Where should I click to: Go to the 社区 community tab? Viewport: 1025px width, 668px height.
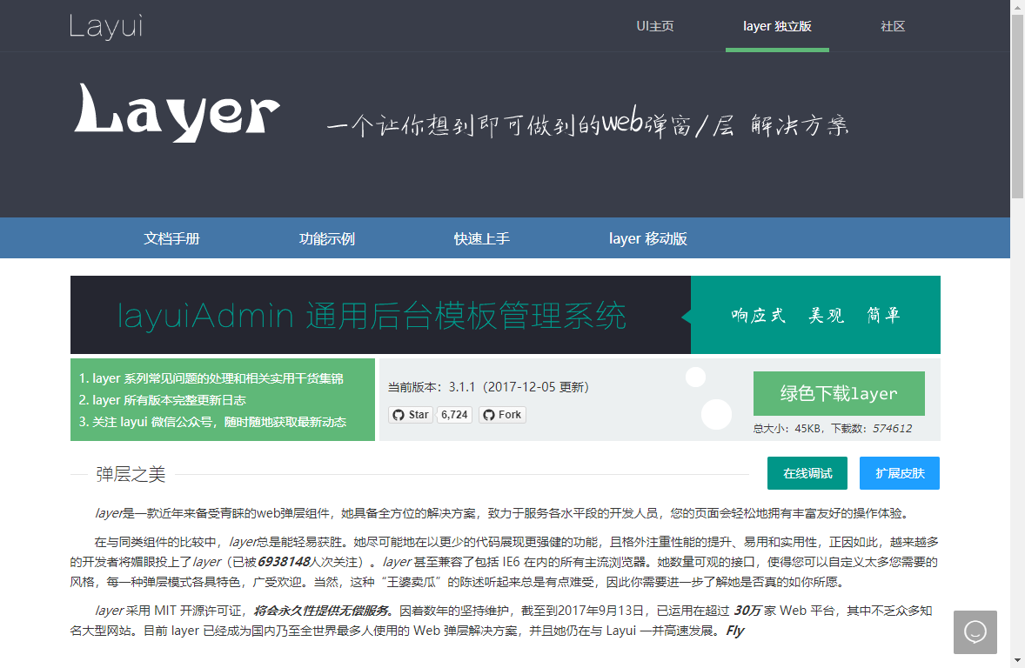click(893, 26)
